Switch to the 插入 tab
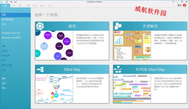This screenshot has height=109, width=189. click(x=21, y=6)
